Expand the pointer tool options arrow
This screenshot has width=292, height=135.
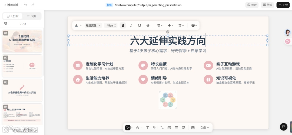[x=132, y=127]
